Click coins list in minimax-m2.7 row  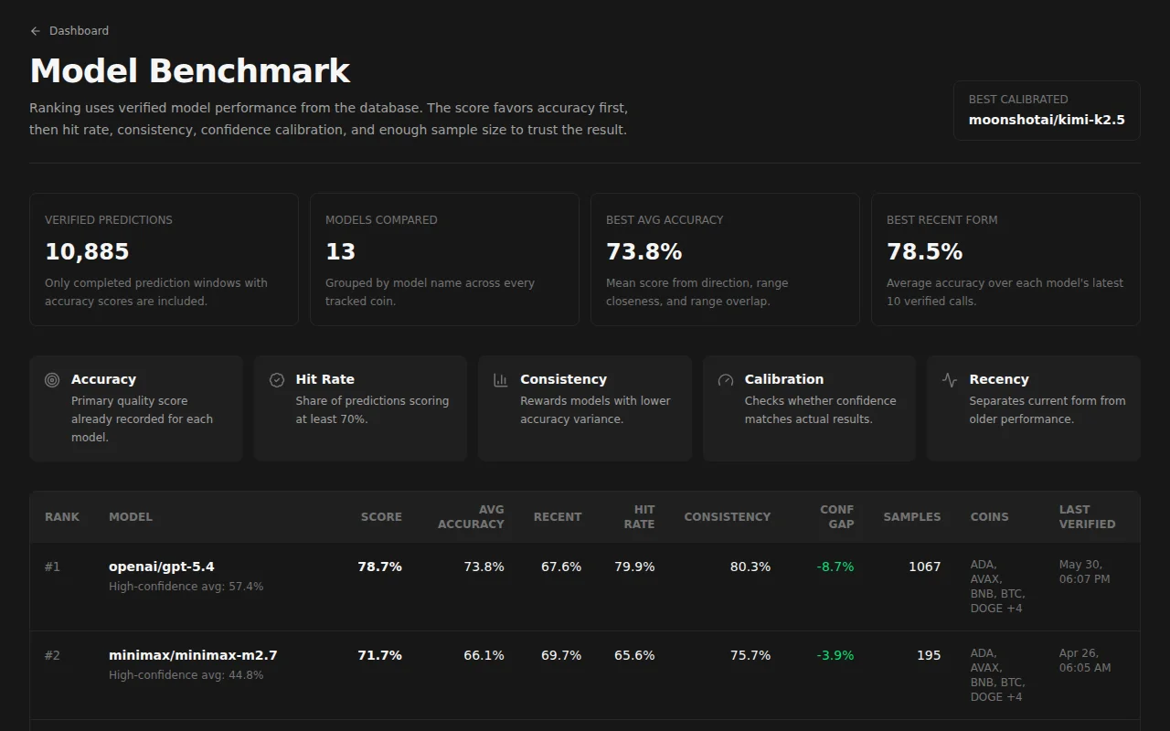(x=997, y=675)
